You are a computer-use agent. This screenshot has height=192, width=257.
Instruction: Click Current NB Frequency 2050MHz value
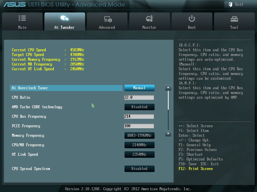click(77, 64)
